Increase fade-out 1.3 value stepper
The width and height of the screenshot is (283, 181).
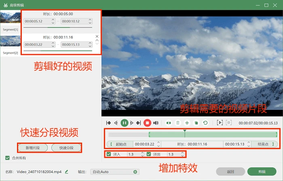(182, 153)
